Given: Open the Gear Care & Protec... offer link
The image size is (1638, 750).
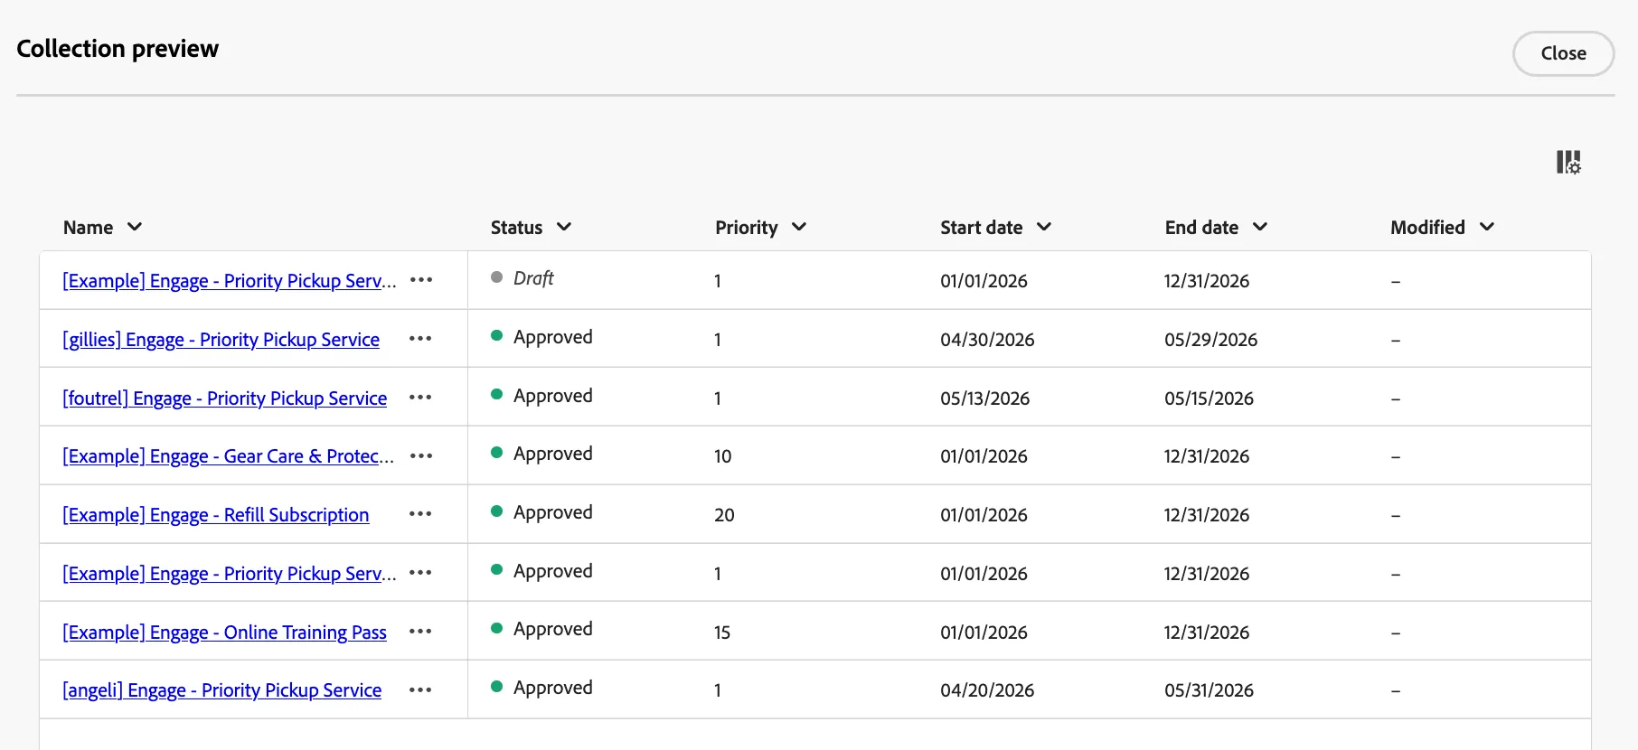Looking at the screenshot, I should tap(228, 456).
